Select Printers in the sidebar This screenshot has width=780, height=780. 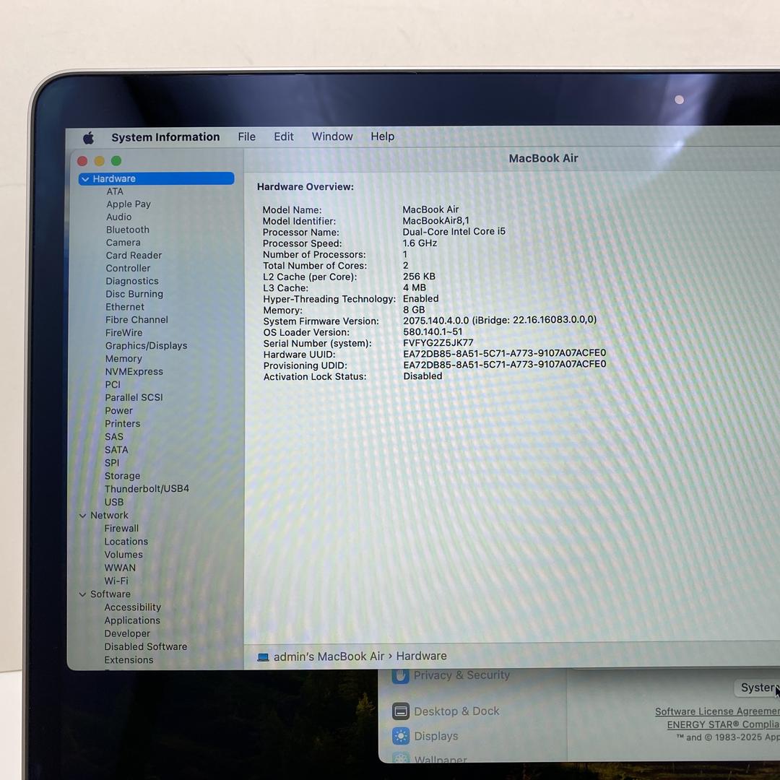pyautogui.click(x=122, y=424)
